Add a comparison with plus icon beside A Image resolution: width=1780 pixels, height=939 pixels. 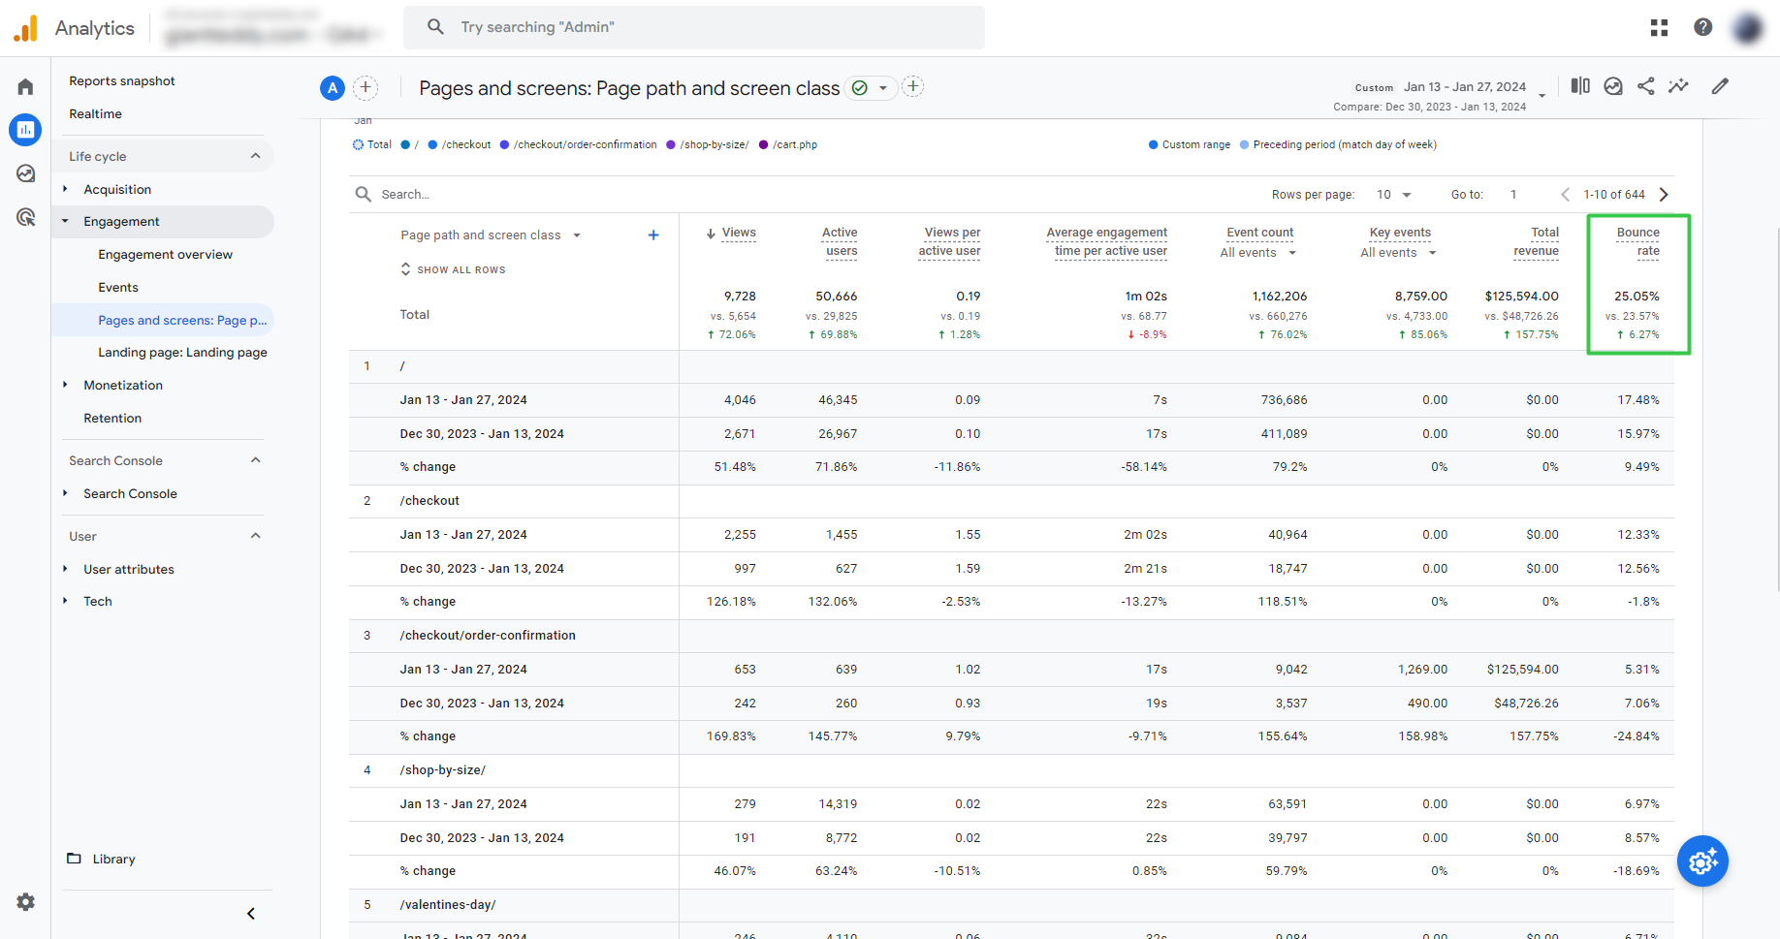(x=366, y=88)
